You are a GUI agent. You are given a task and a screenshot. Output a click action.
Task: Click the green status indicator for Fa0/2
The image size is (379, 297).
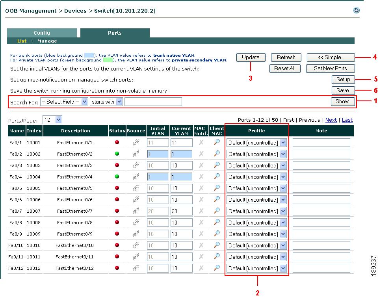coord(117,154)
